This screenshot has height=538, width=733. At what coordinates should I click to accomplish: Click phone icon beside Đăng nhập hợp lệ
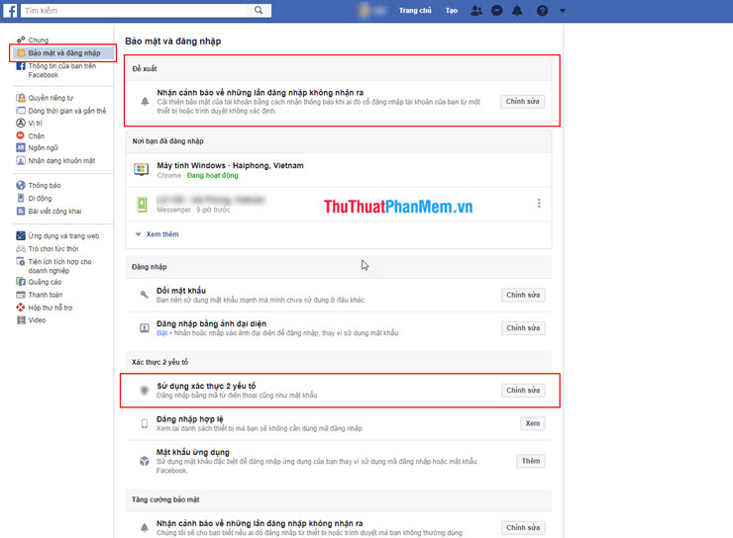tap(145, 423)
